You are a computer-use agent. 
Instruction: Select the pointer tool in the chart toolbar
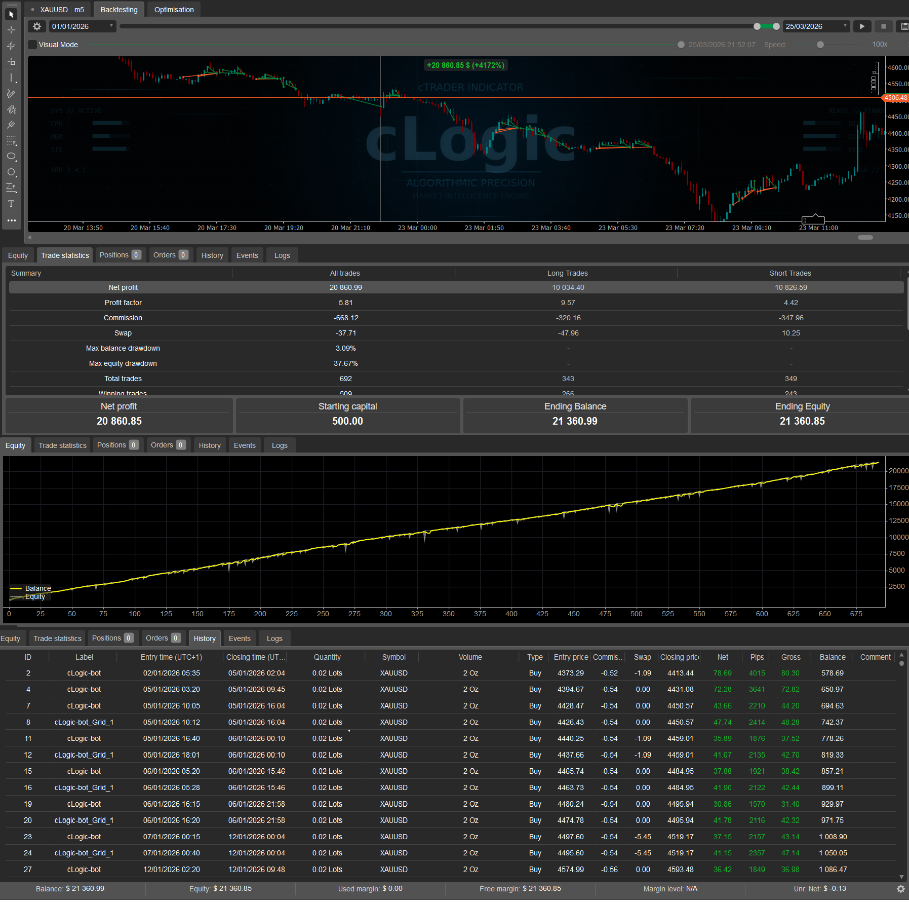click(11, 14)
